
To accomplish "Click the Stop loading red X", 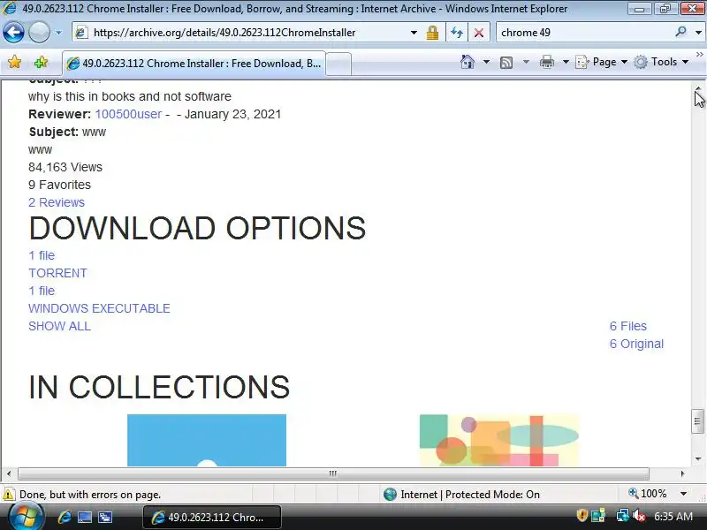I will point(479,33).
